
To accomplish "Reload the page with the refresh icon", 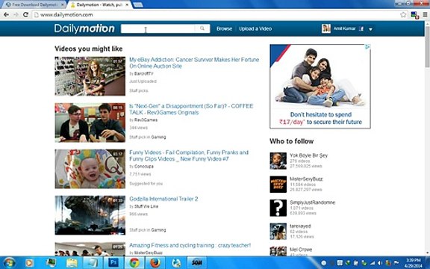I will click(x=25, y=15).
